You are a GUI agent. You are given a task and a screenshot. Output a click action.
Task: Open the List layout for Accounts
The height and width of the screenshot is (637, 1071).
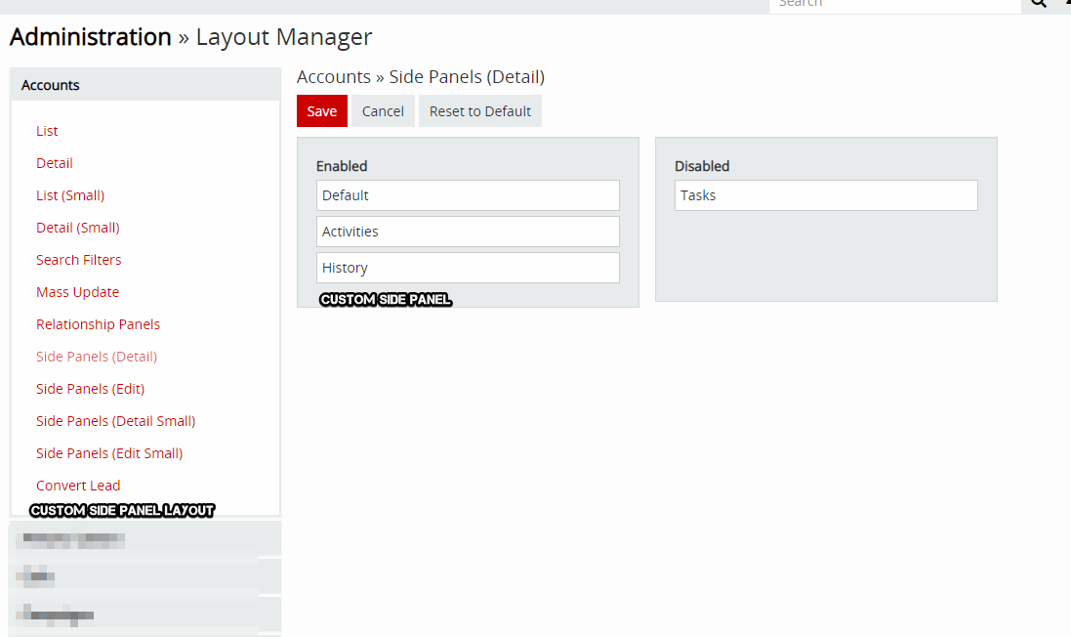[47, 131]
